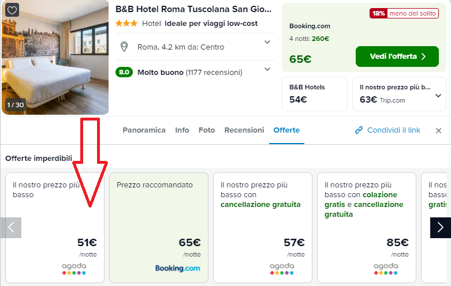Click the 8.0 rating badge
The height and width of the screenshot is (286, 451).
[124, 73]
